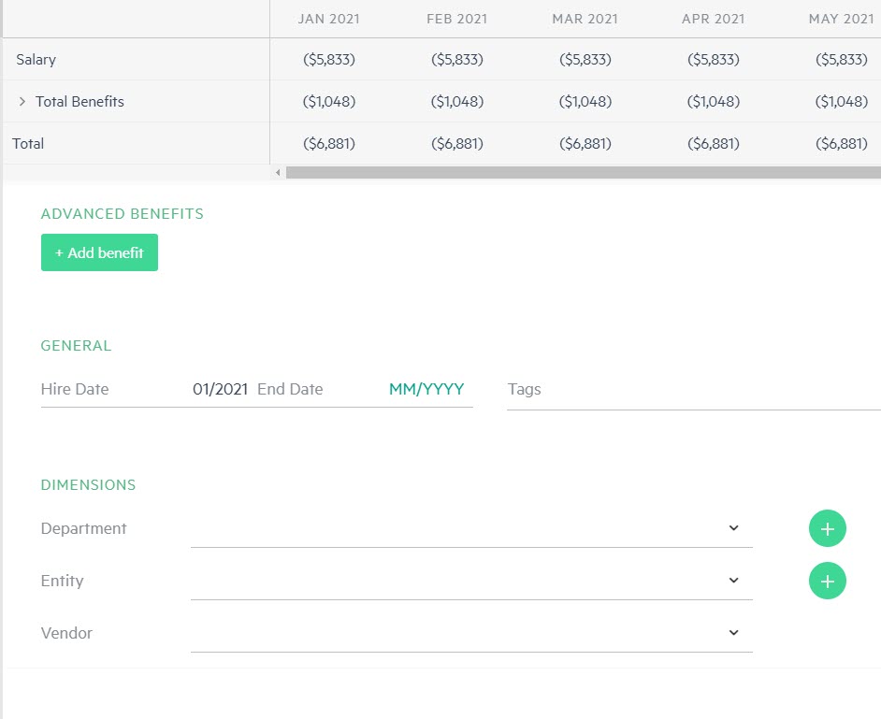Click the Hire Date field value
Viewport: 881px width, 719px height.
click(x=220, y=389)
